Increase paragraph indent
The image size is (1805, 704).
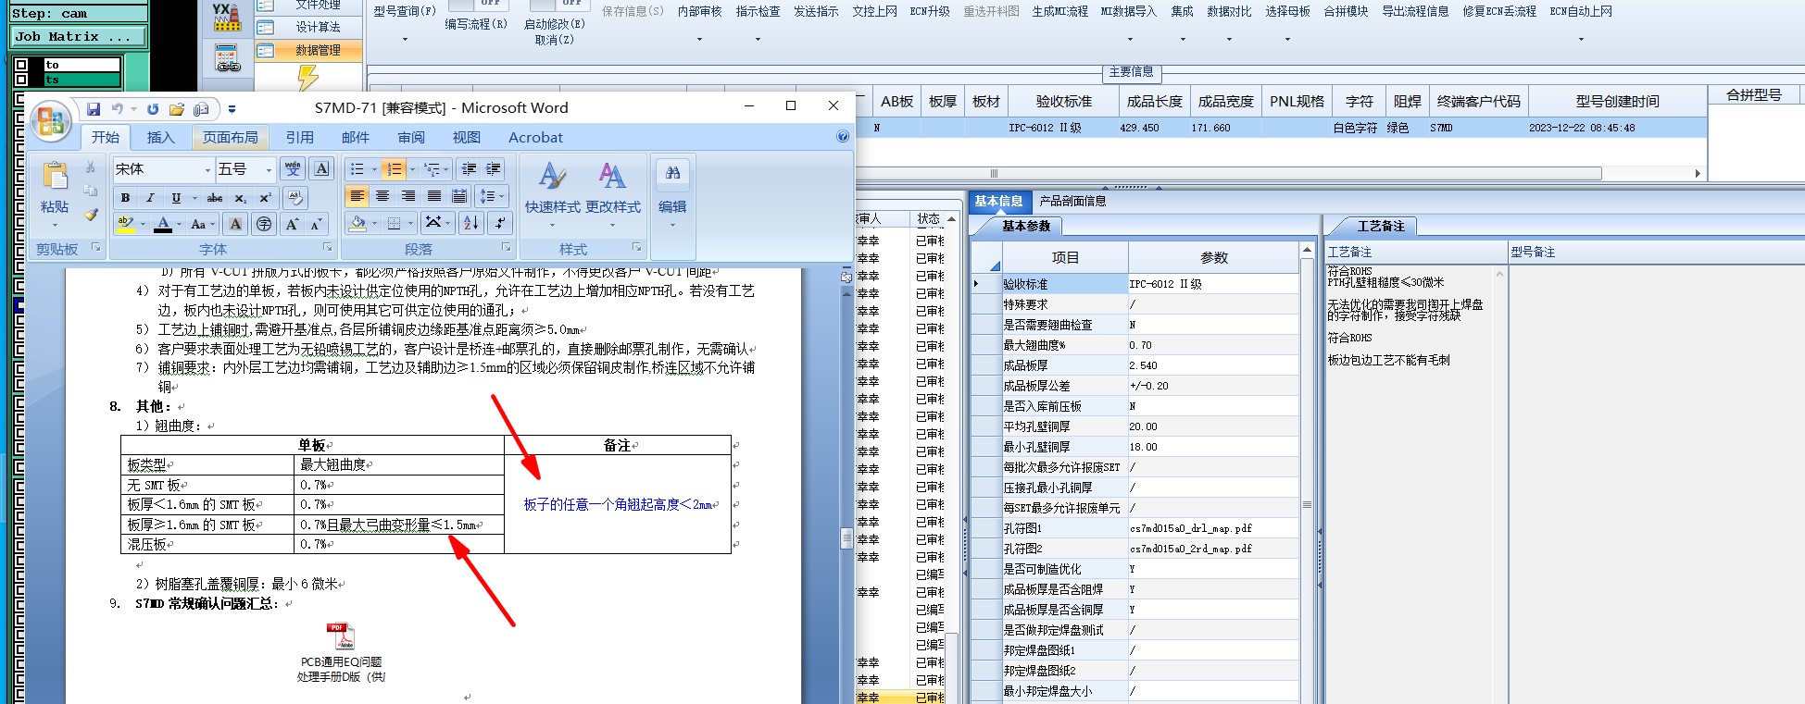494,168
